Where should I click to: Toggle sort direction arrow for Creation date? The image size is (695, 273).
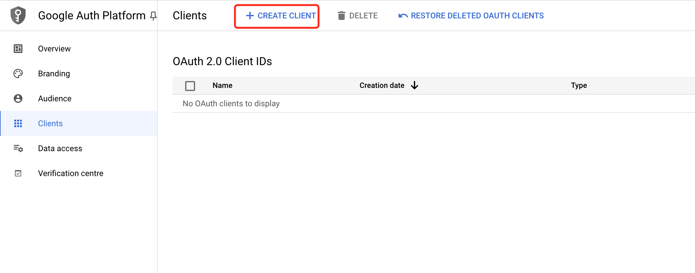[415, 85]
